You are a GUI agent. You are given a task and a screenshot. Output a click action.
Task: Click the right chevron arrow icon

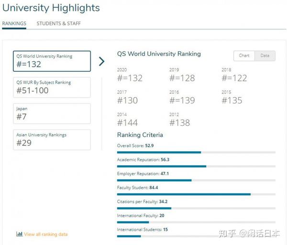[101, 61]
